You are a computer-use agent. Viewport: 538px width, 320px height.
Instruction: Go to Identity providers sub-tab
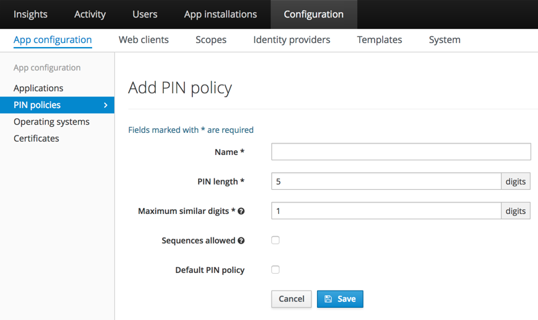pyautogui.click(x=292, y=40)
